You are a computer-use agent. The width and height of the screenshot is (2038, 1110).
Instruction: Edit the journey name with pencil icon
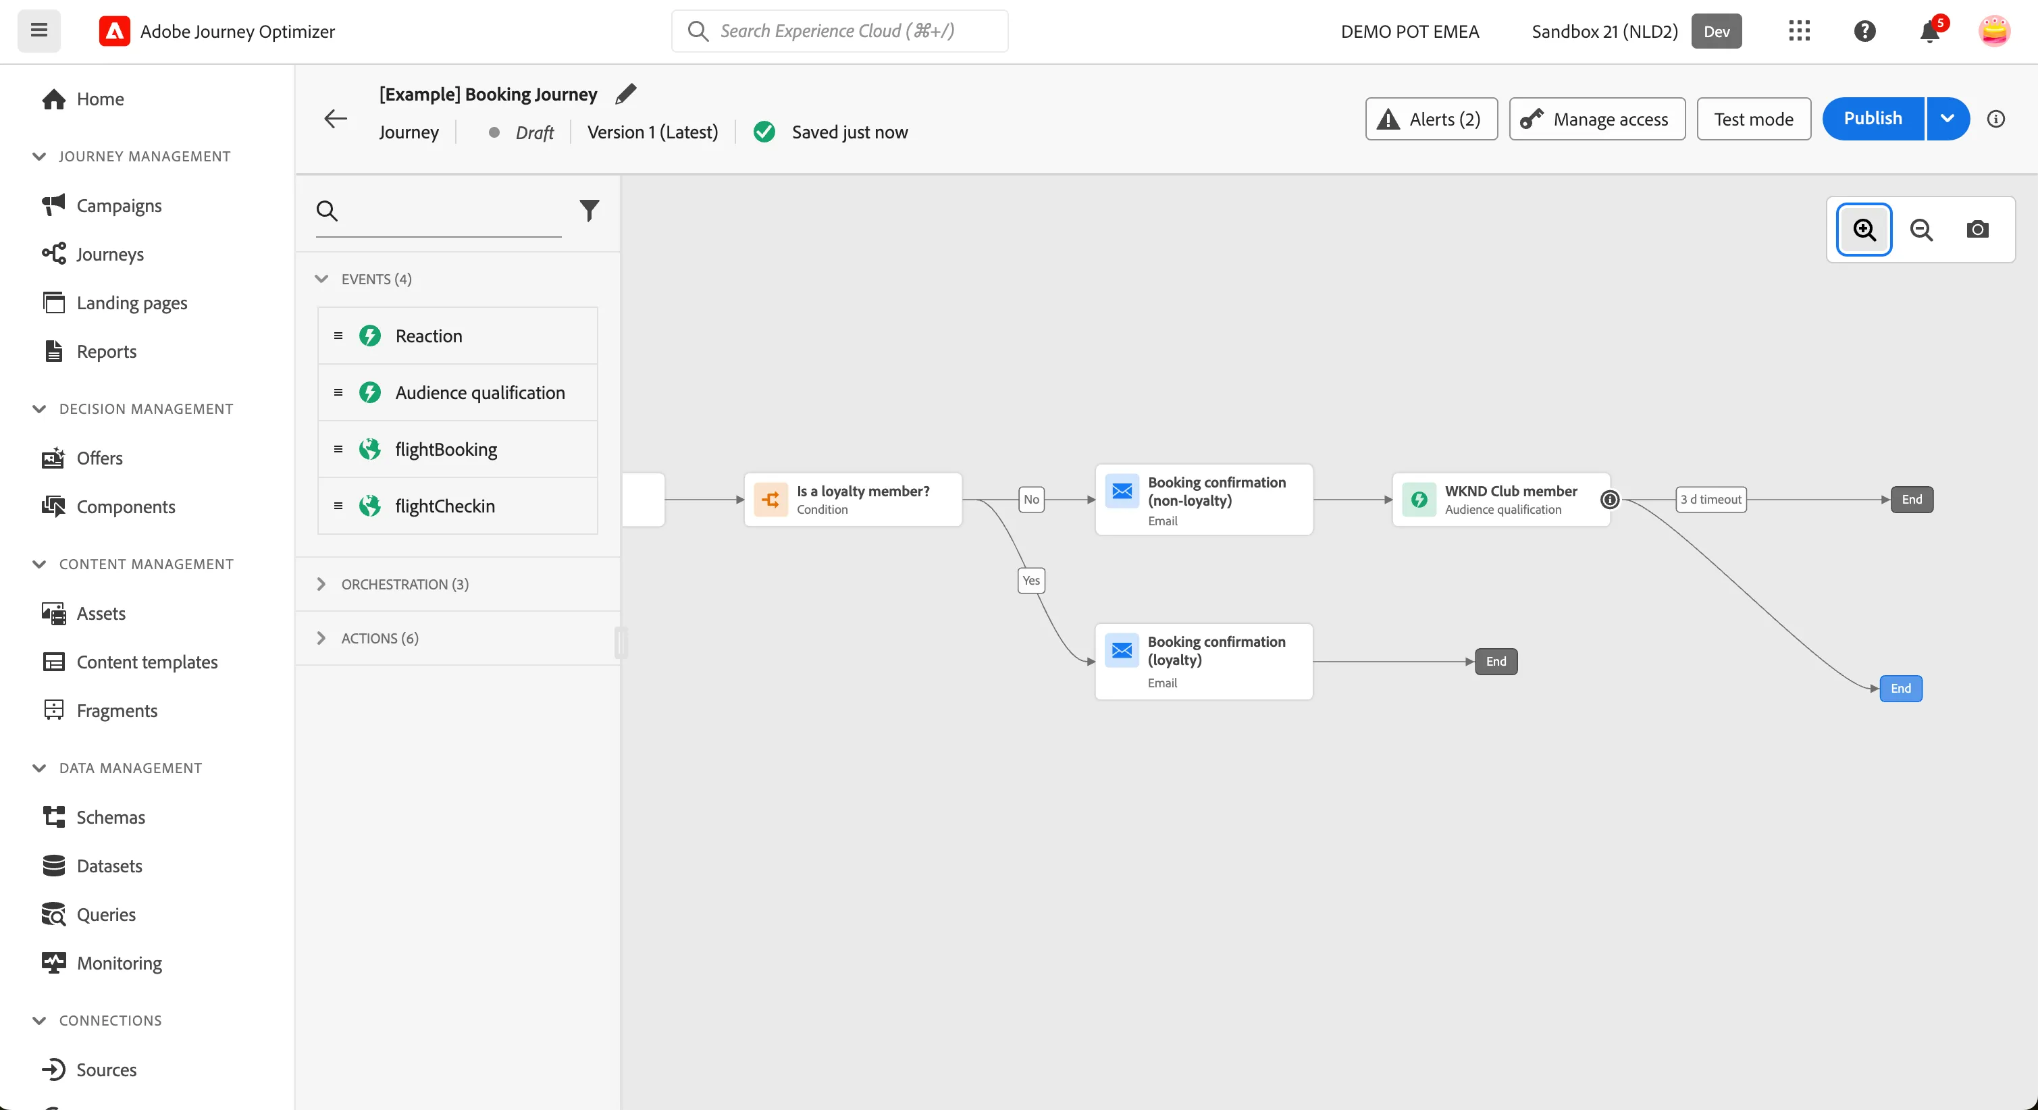pyautogui.click(x=626, y=94)
